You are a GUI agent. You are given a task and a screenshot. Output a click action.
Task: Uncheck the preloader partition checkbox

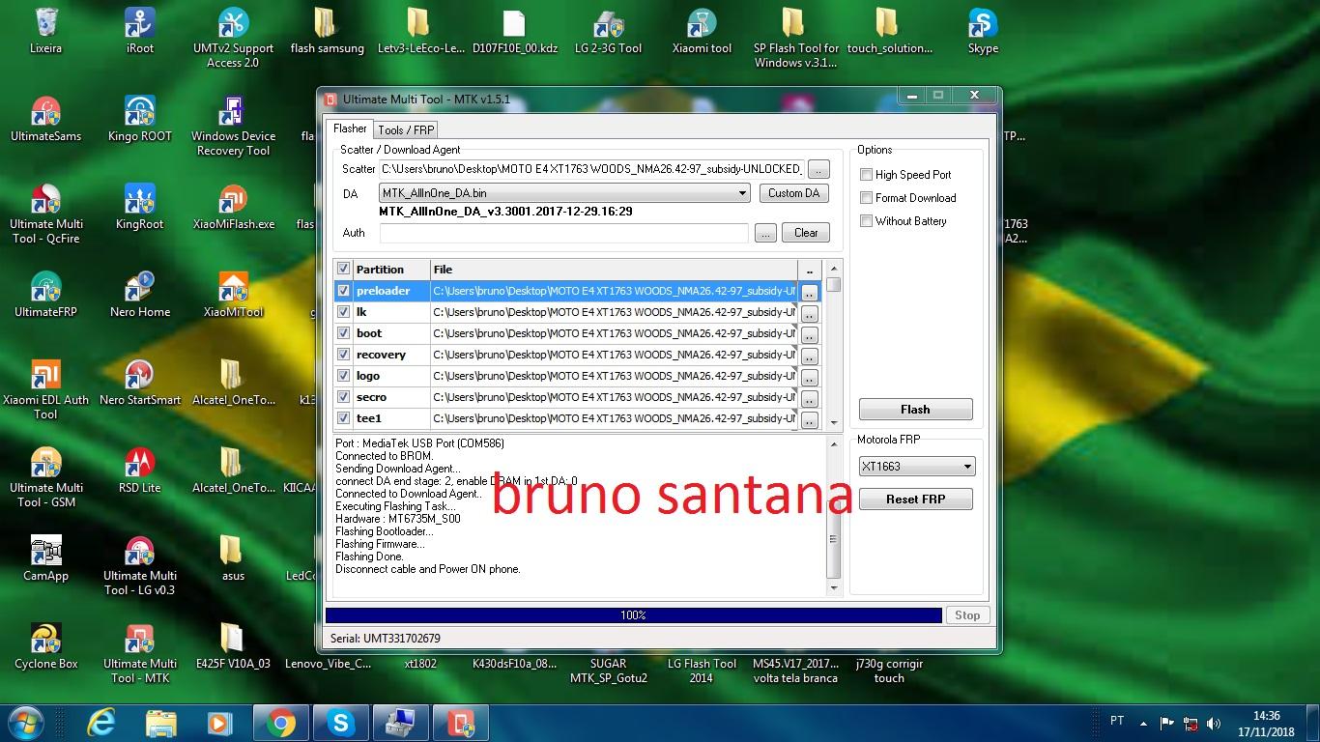tap(343, 291)
